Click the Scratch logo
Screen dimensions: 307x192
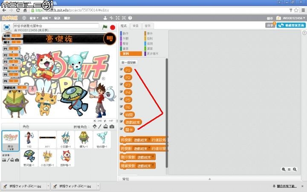[9, 18]
